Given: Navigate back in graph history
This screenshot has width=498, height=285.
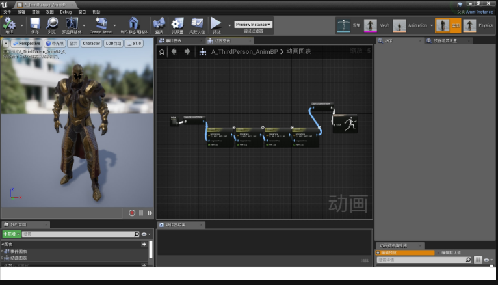Looking at the screenshot, I should click(x=174, y=51).
